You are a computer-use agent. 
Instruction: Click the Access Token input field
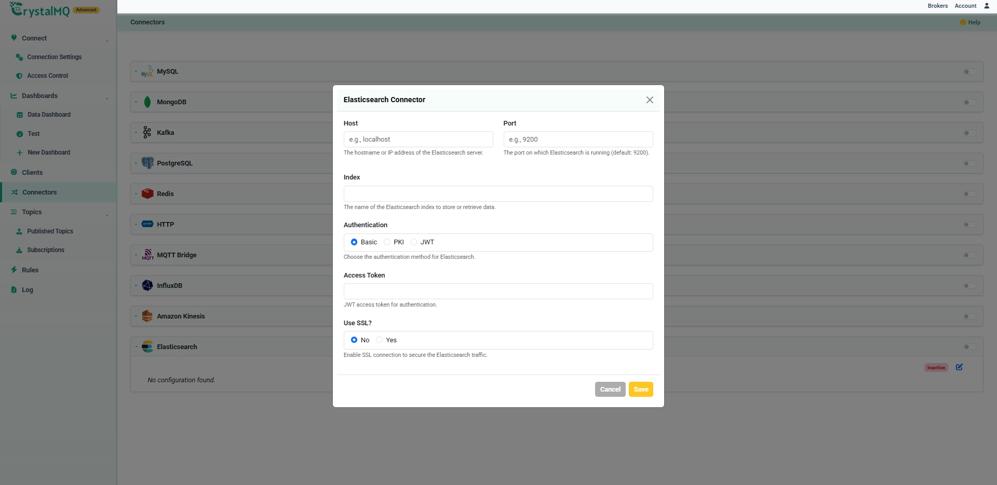498,291
